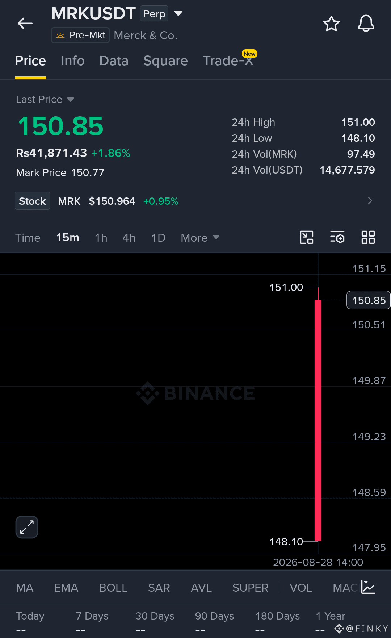Open MRK stock details chevron
Image resolution: width=391 pixels, height=638 pixels.
[370, 201]
